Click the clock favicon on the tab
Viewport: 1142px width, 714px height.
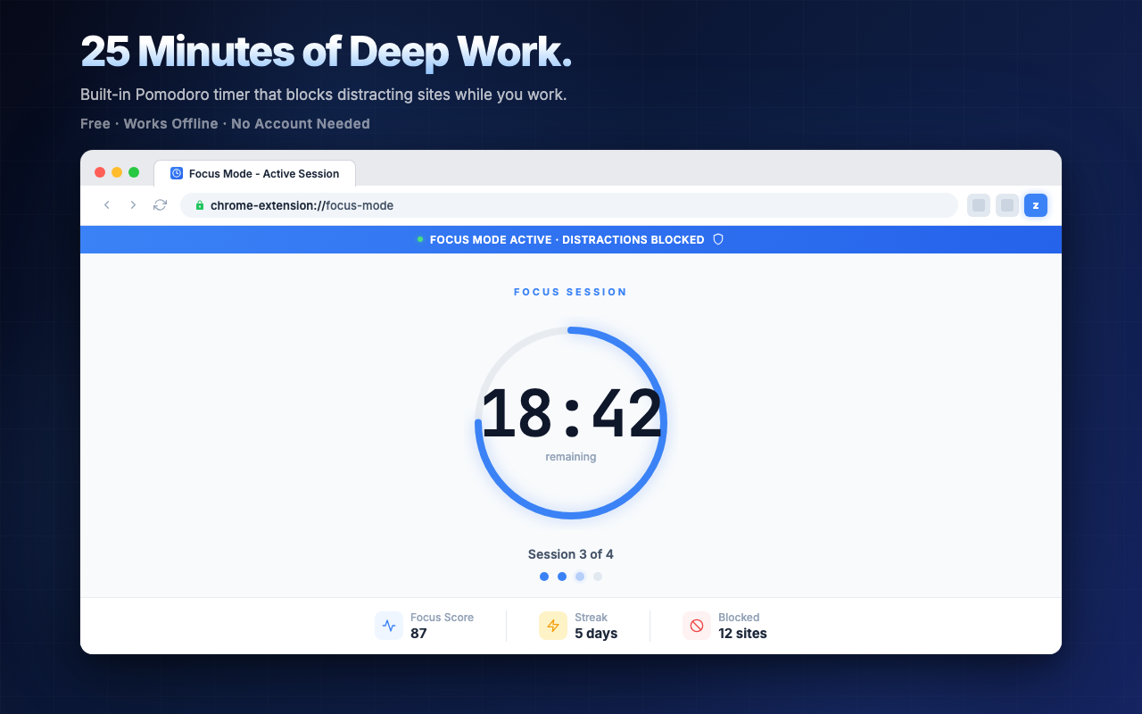coord(177,173)
